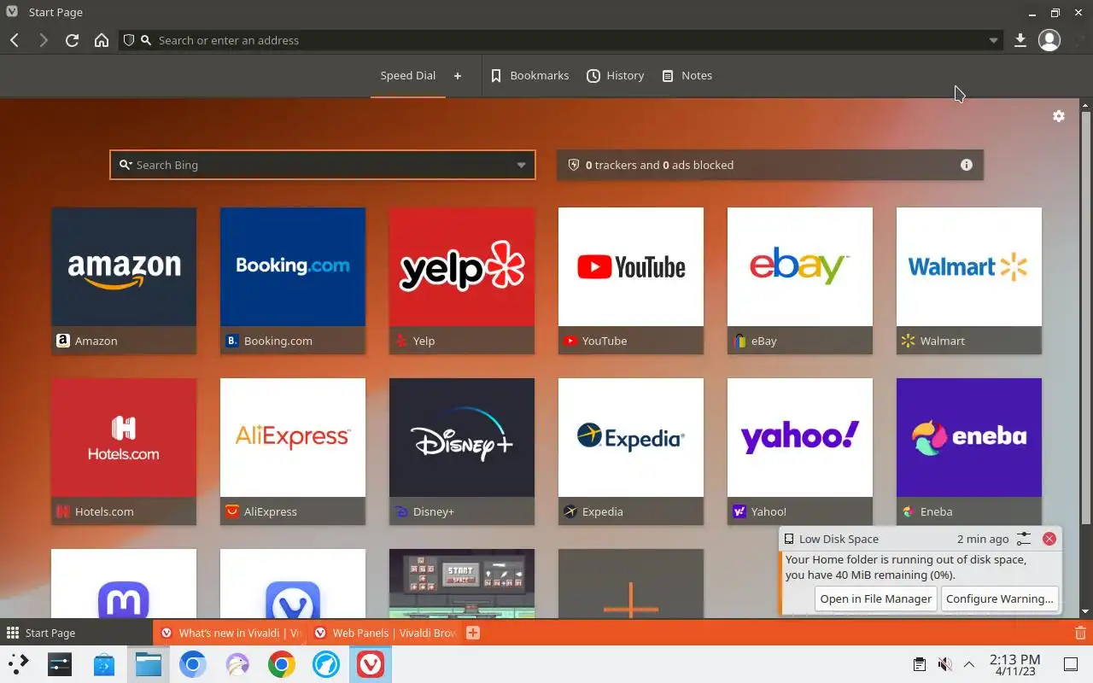Open a new tab with plus button
The height and width of the screenshot is (683, 1093).
[x=473, y=633]
